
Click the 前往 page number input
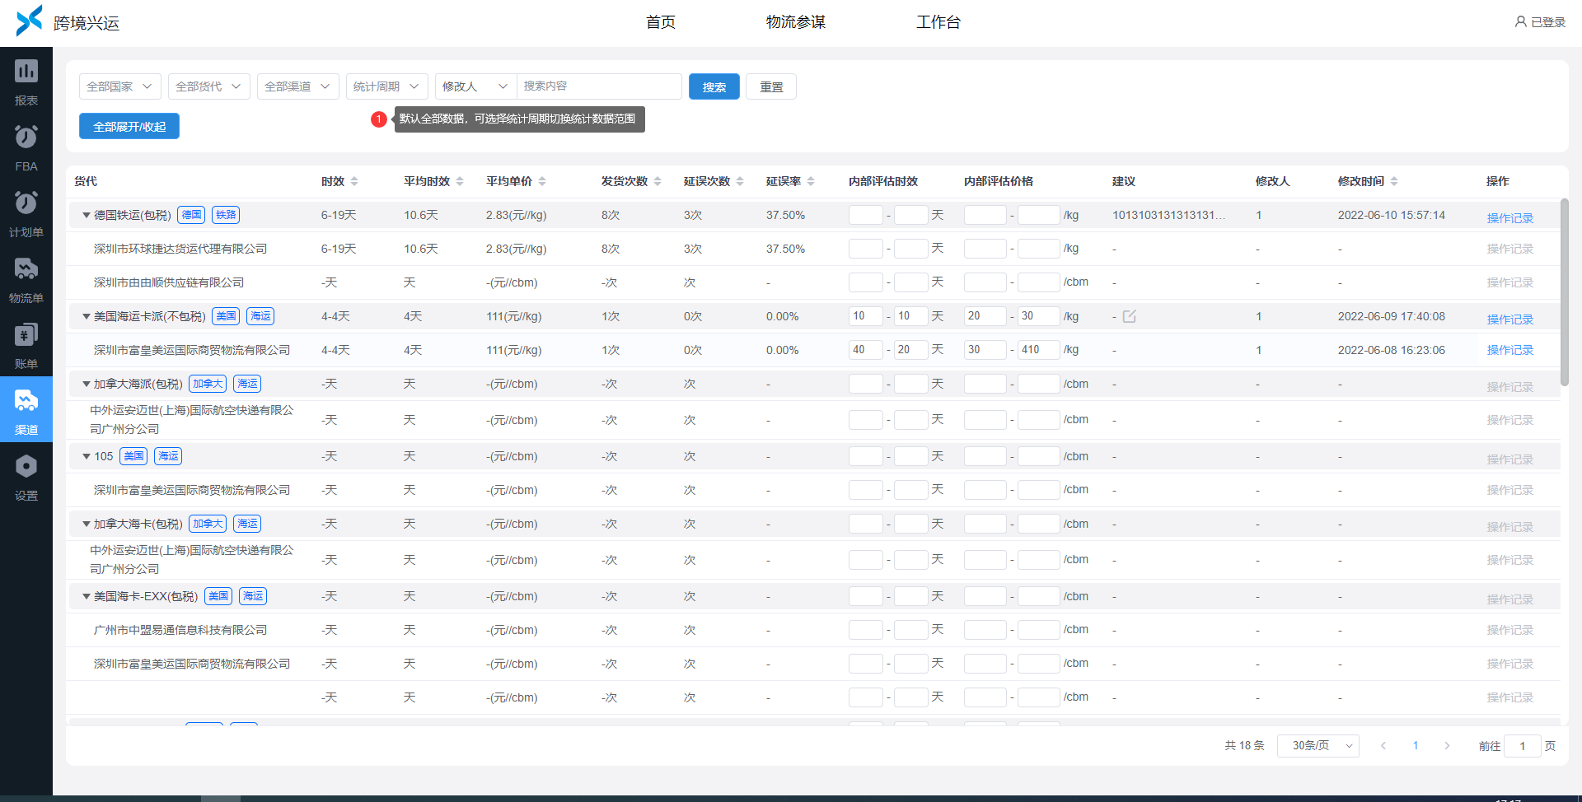1523,746
